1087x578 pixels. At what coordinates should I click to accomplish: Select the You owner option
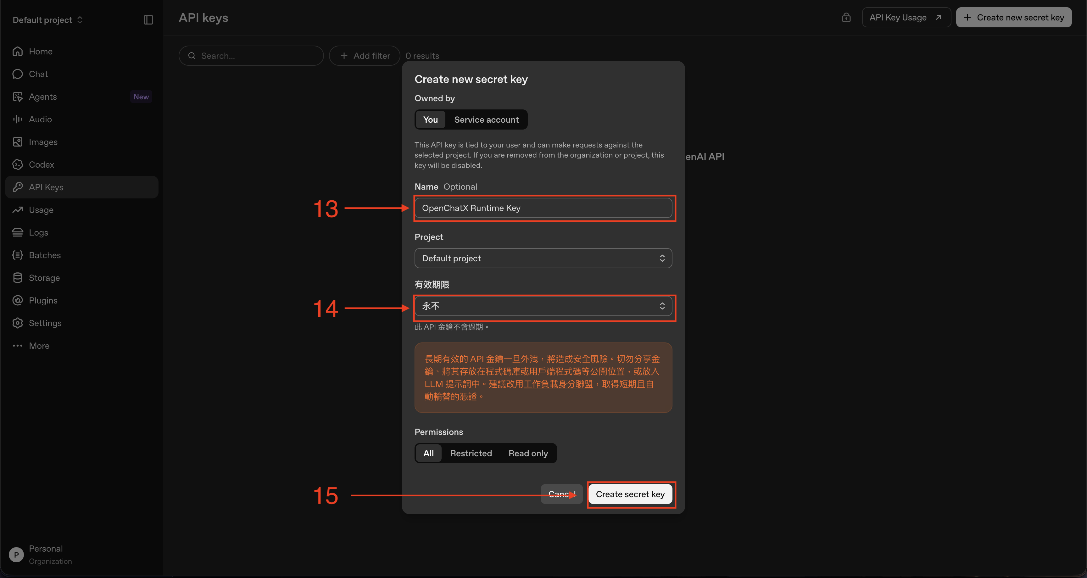tap(430, 120)
